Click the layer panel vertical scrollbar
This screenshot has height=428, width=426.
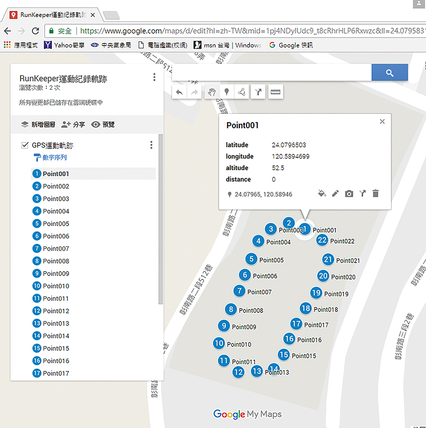(161, 219)
